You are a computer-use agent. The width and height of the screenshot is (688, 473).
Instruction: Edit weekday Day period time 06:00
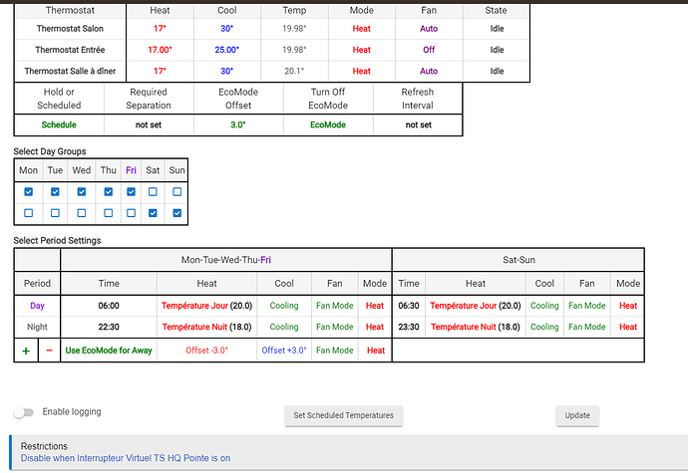pyautogui.click(x=109, y=306)
